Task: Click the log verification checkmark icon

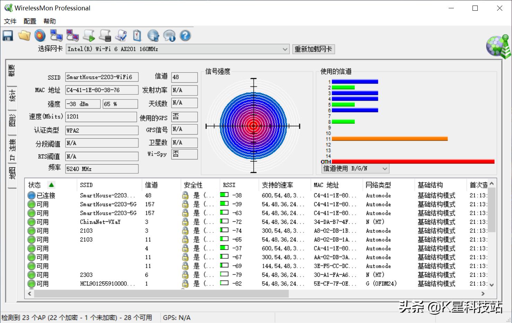Action: click(121, 35)
